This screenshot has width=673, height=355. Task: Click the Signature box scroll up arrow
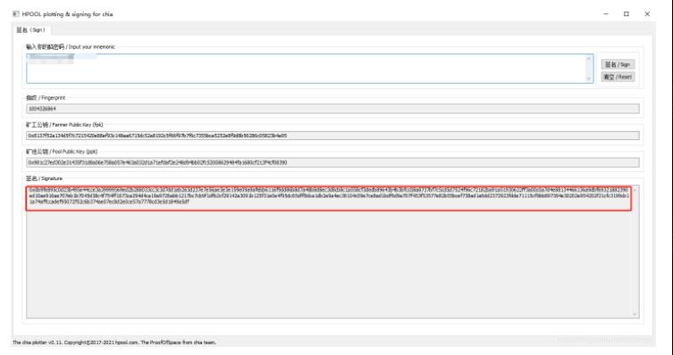click(635, 190)
